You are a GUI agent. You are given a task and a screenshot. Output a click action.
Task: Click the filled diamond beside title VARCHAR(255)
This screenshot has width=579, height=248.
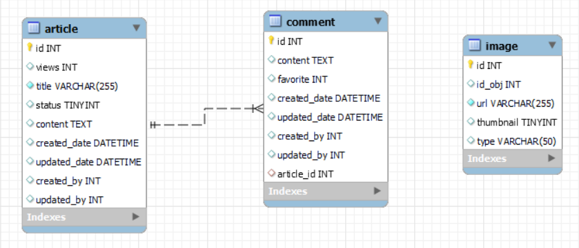click(30, 86)
